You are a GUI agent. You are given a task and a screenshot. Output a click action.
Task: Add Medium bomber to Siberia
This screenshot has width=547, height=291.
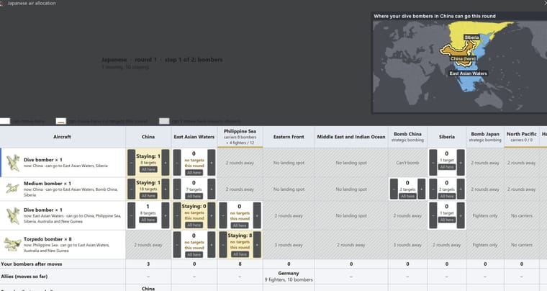tap(461, 189)
